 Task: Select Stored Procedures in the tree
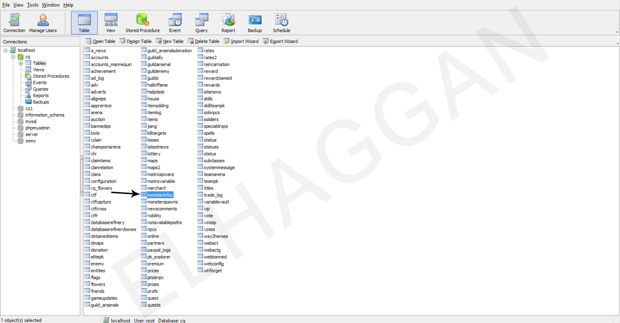click(x=51, y=76)
